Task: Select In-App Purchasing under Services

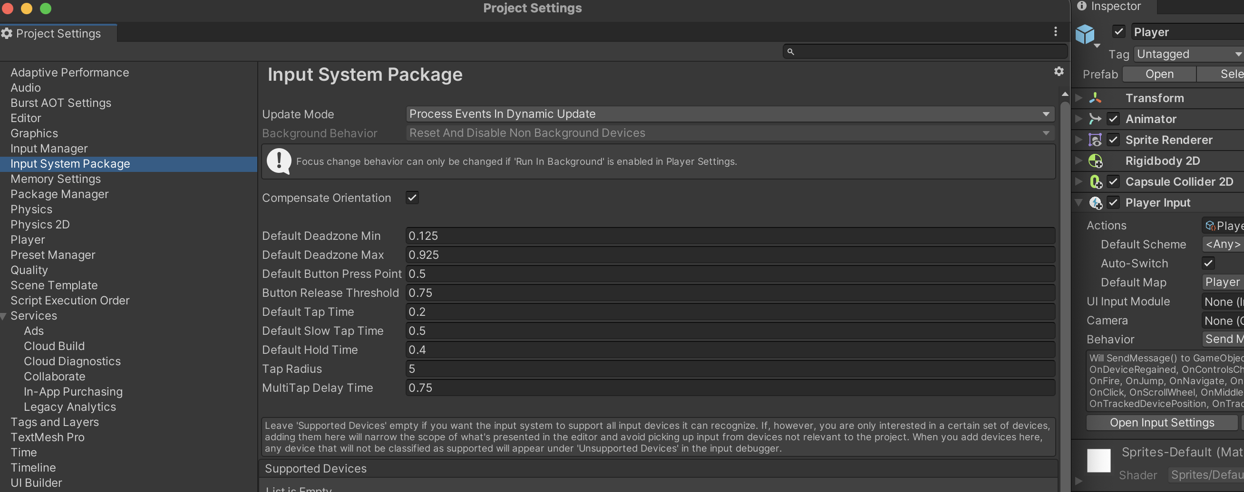Action: [x=73, y=392]
